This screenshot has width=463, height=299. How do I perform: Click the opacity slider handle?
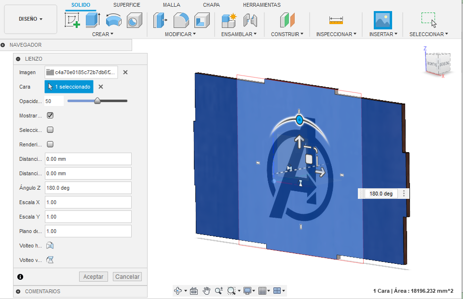pyautogui.click(x=97, y=101)
